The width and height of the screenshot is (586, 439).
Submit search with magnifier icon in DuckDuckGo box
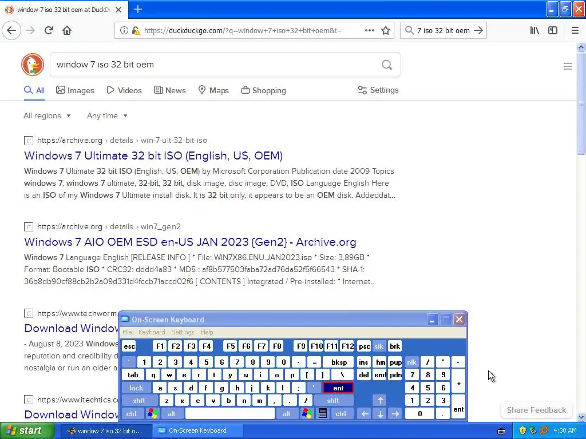[x=387, y=65]
